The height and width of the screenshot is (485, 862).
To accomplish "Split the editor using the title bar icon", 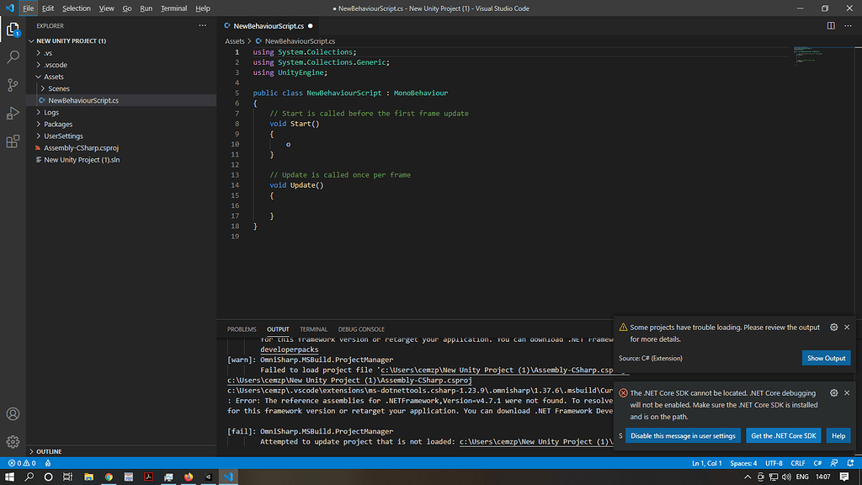I will pyautogui.click(x=832, y=26).
